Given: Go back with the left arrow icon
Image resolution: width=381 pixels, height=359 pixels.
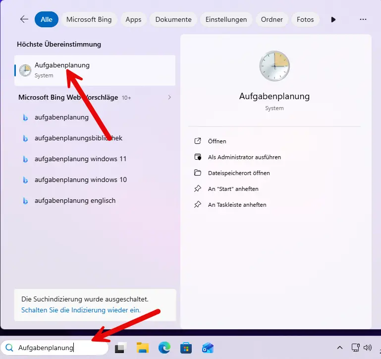Looking at the screenshot, I should point(24,19).
